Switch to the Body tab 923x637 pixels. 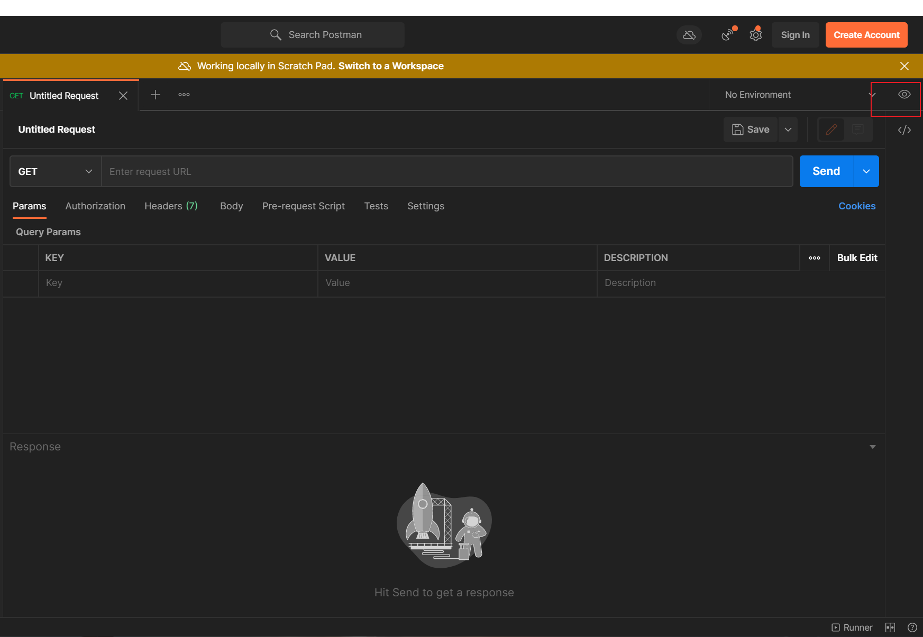232,206
